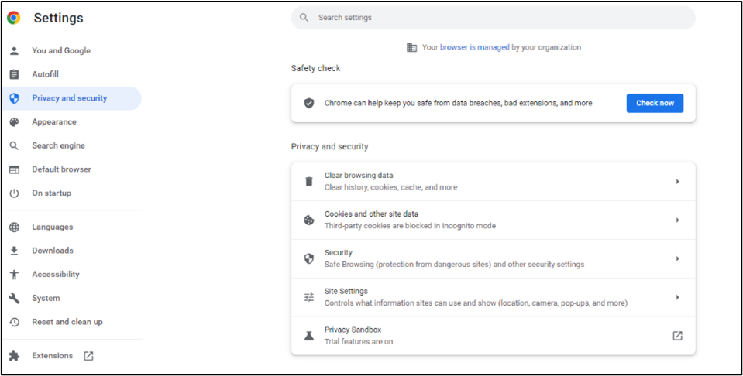Expand Cookies and other site data arrow

pyautogui.click(x=677, y=220)
